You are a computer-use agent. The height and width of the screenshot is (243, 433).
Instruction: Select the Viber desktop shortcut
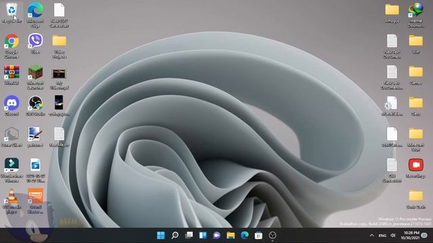click(x=35, y=43)
